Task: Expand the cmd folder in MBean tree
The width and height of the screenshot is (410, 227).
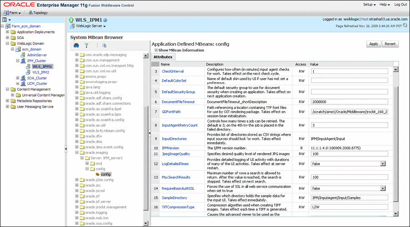Action: [87, 163]
